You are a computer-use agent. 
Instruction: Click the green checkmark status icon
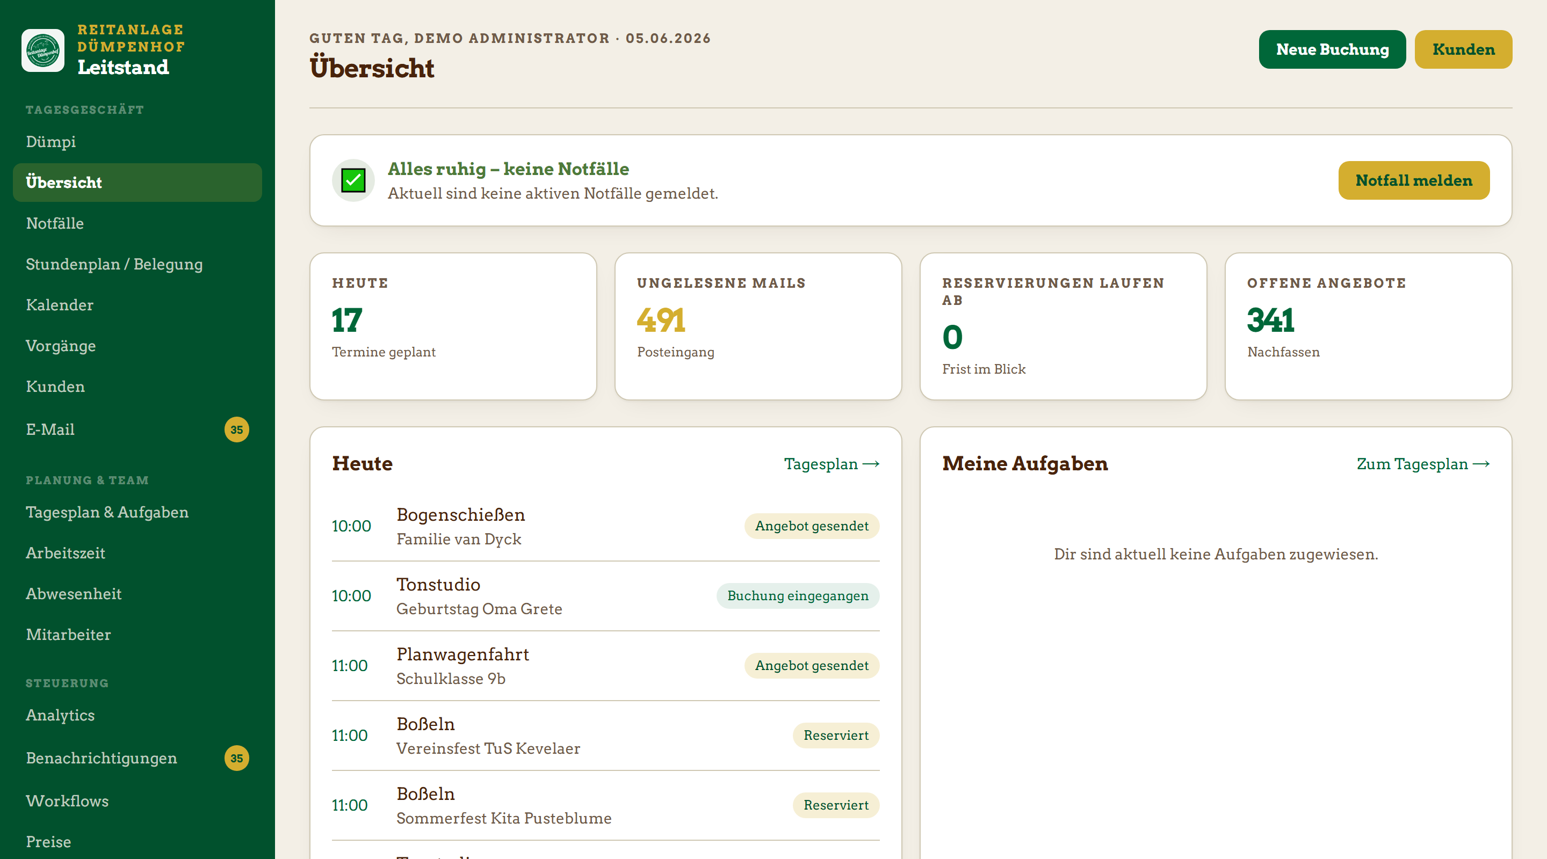[x=353, y=180]
